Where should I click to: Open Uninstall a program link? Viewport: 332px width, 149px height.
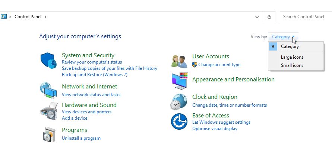(81, 138)
